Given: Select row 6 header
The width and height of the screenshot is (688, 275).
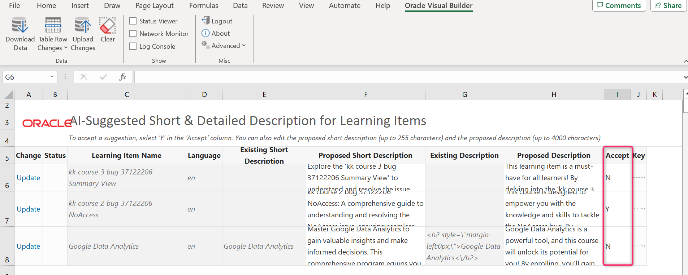Looking at the screenshot, I should [x=7, y=178].
